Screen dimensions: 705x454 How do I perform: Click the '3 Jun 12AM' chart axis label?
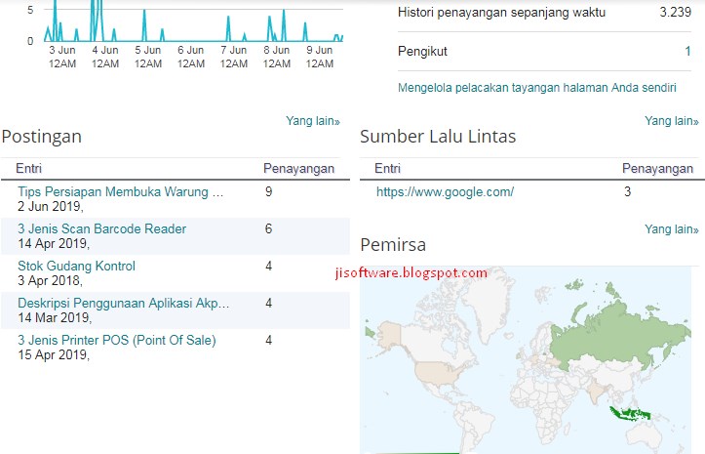click(x=62, y=57)
